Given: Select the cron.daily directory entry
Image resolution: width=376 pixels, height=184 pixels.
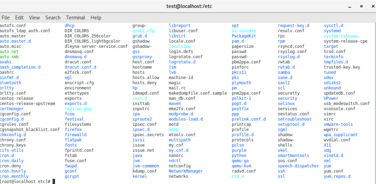Looking at the screenshot, I should coord(12,161).
